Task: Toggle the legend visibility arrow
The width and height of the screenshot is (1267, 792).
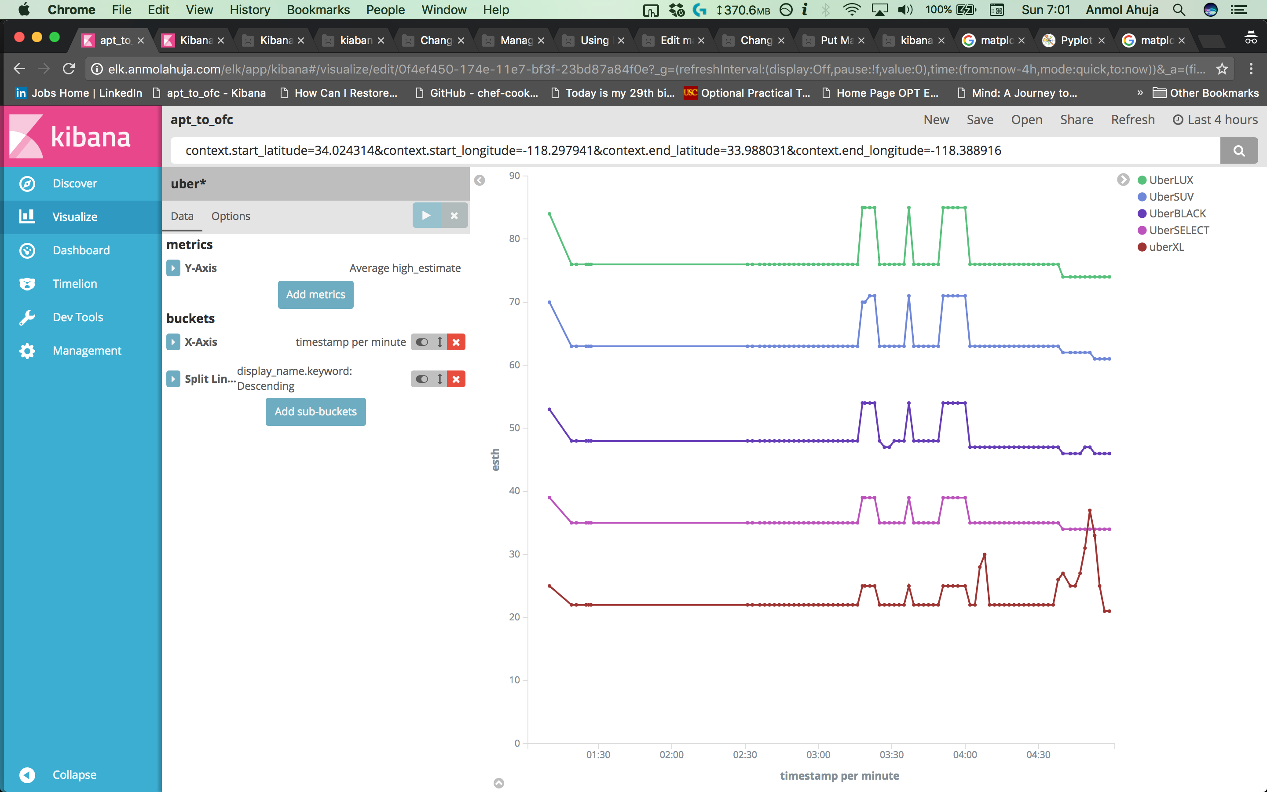Action: [1123, 180]
